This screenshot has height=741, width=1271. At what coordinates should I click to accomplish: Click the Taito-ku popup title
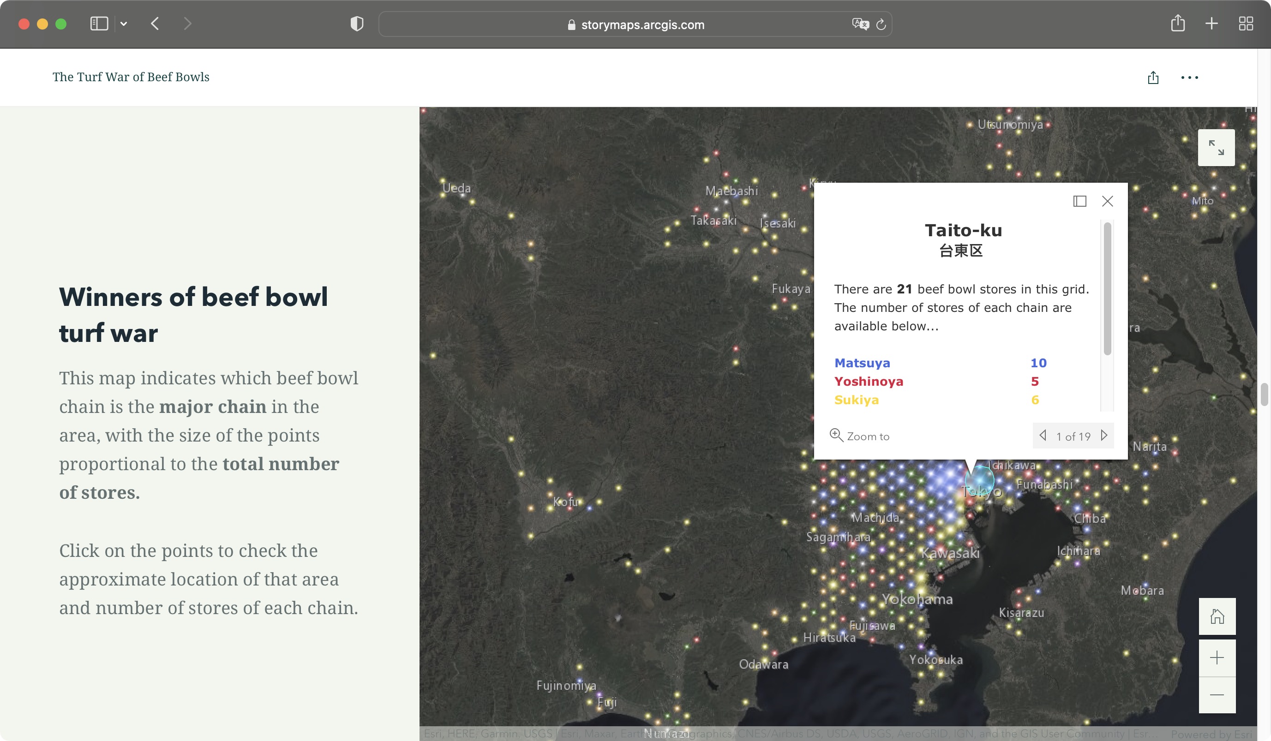963,230
